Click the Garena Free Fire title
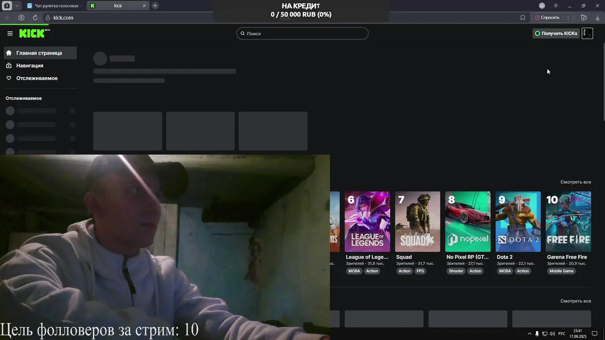 (x=567, y=257)
